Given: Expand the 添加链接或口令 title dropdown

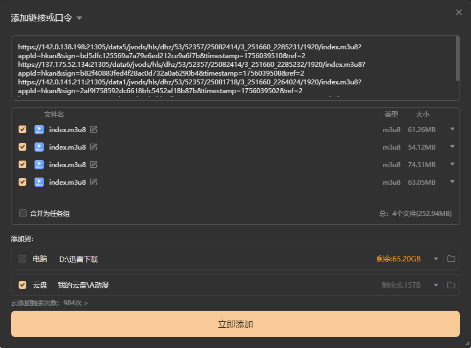Looking at the screenshot, I should [x=79, y=18].
